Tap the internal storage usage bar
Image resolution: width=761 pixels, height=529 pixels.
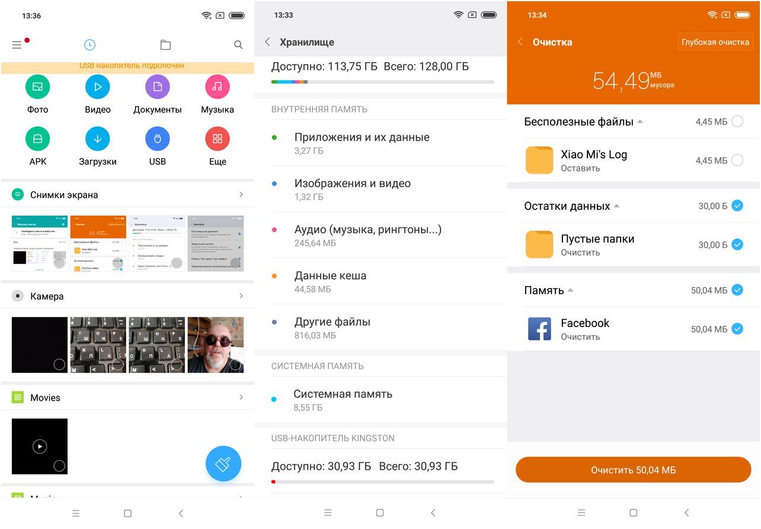point(382,82)
